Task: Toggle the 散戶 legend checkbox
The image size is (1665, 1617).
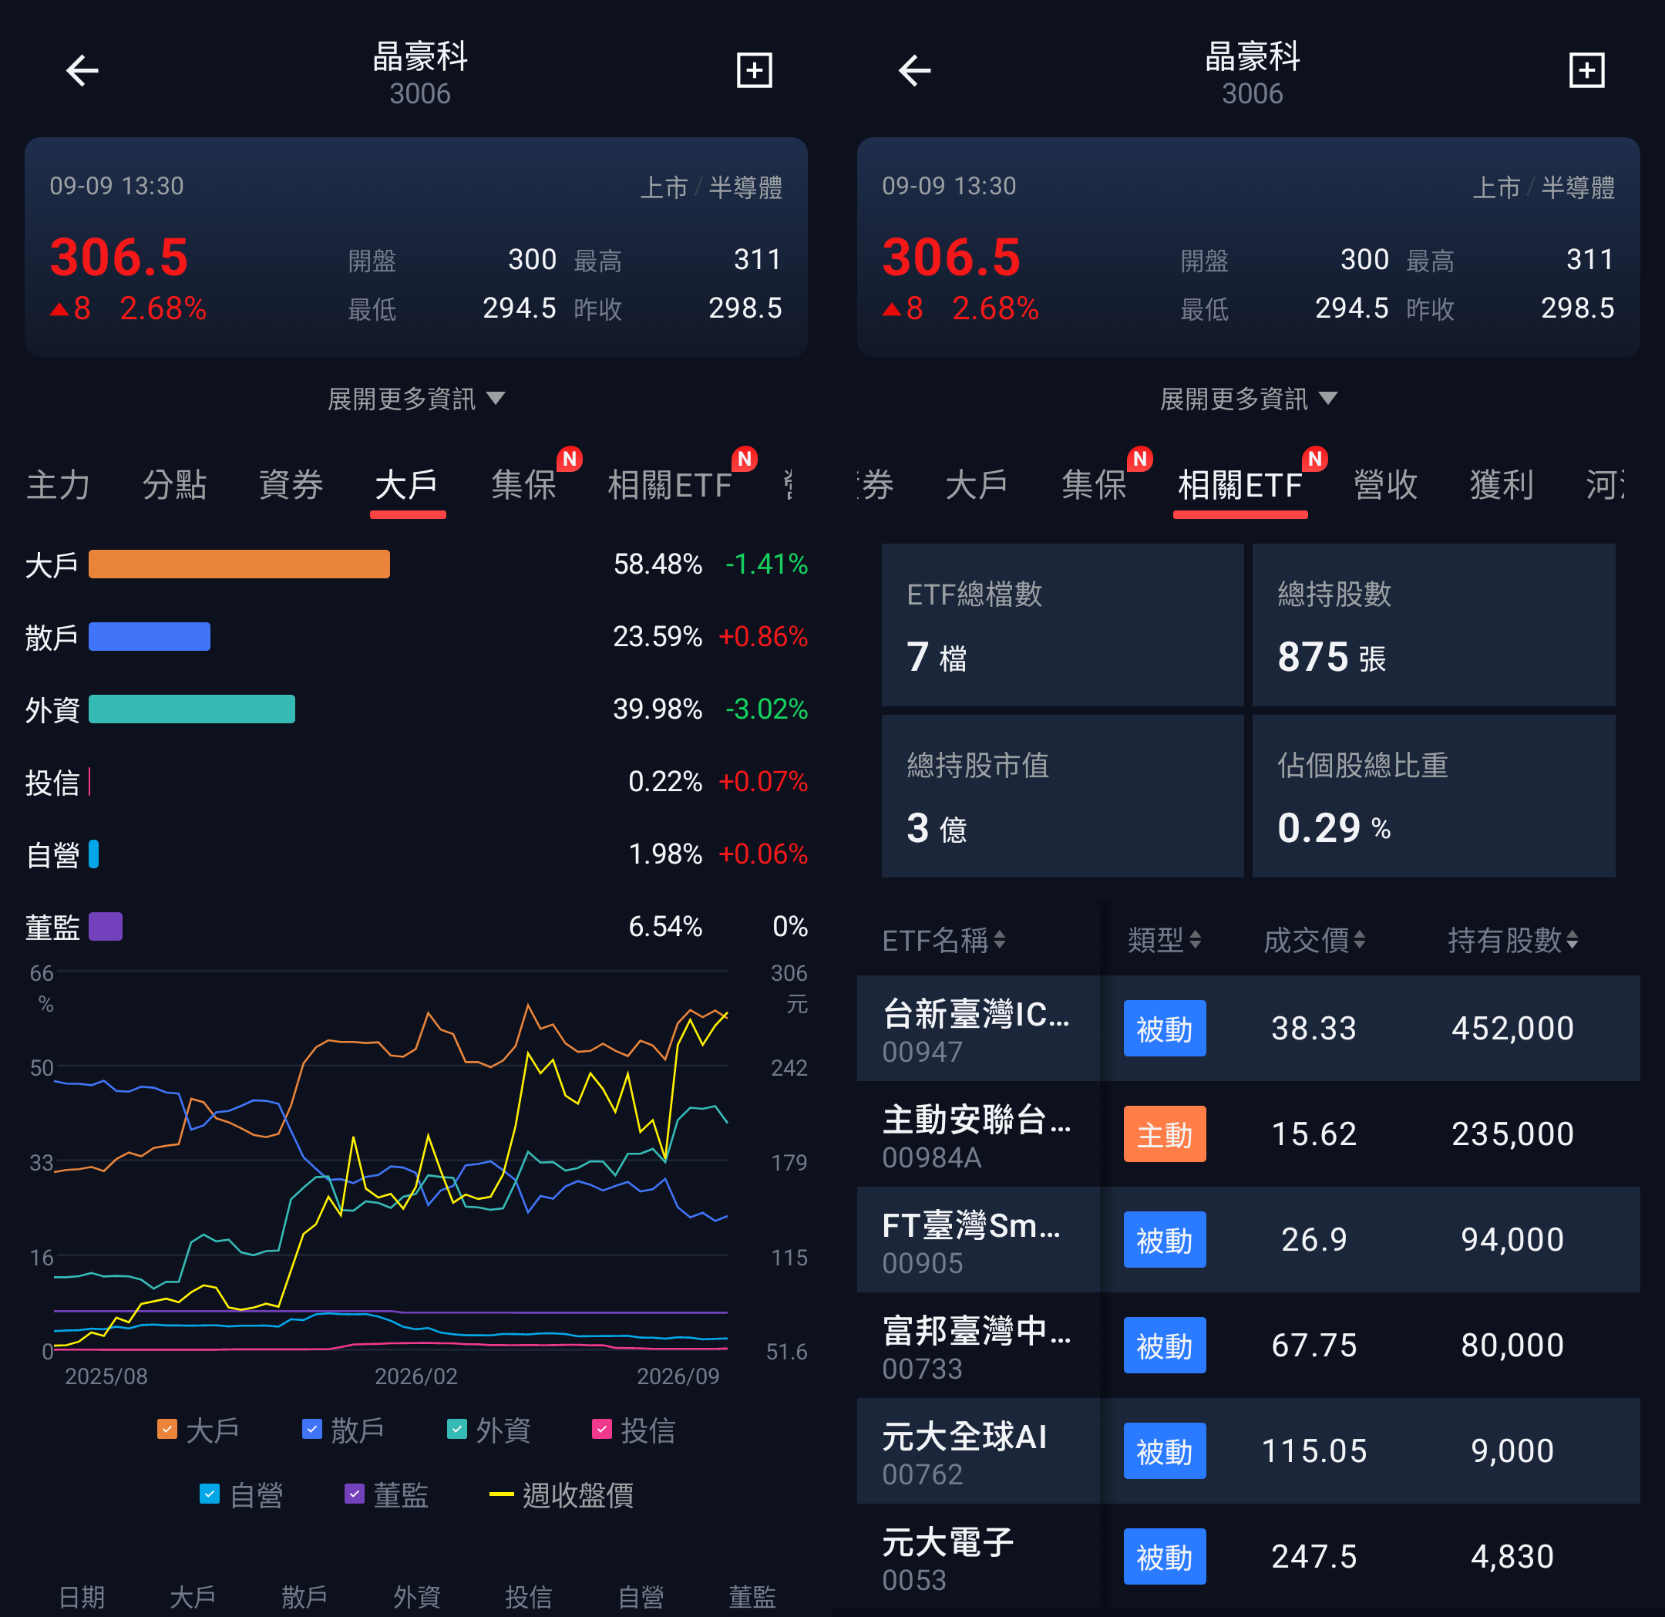Action: pyautogui.click(x=311, y=1429)
